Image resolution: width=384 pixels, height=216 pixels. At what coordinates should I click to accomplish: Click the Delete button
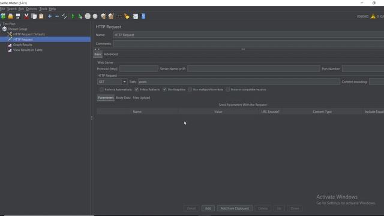tap(263, 208)
